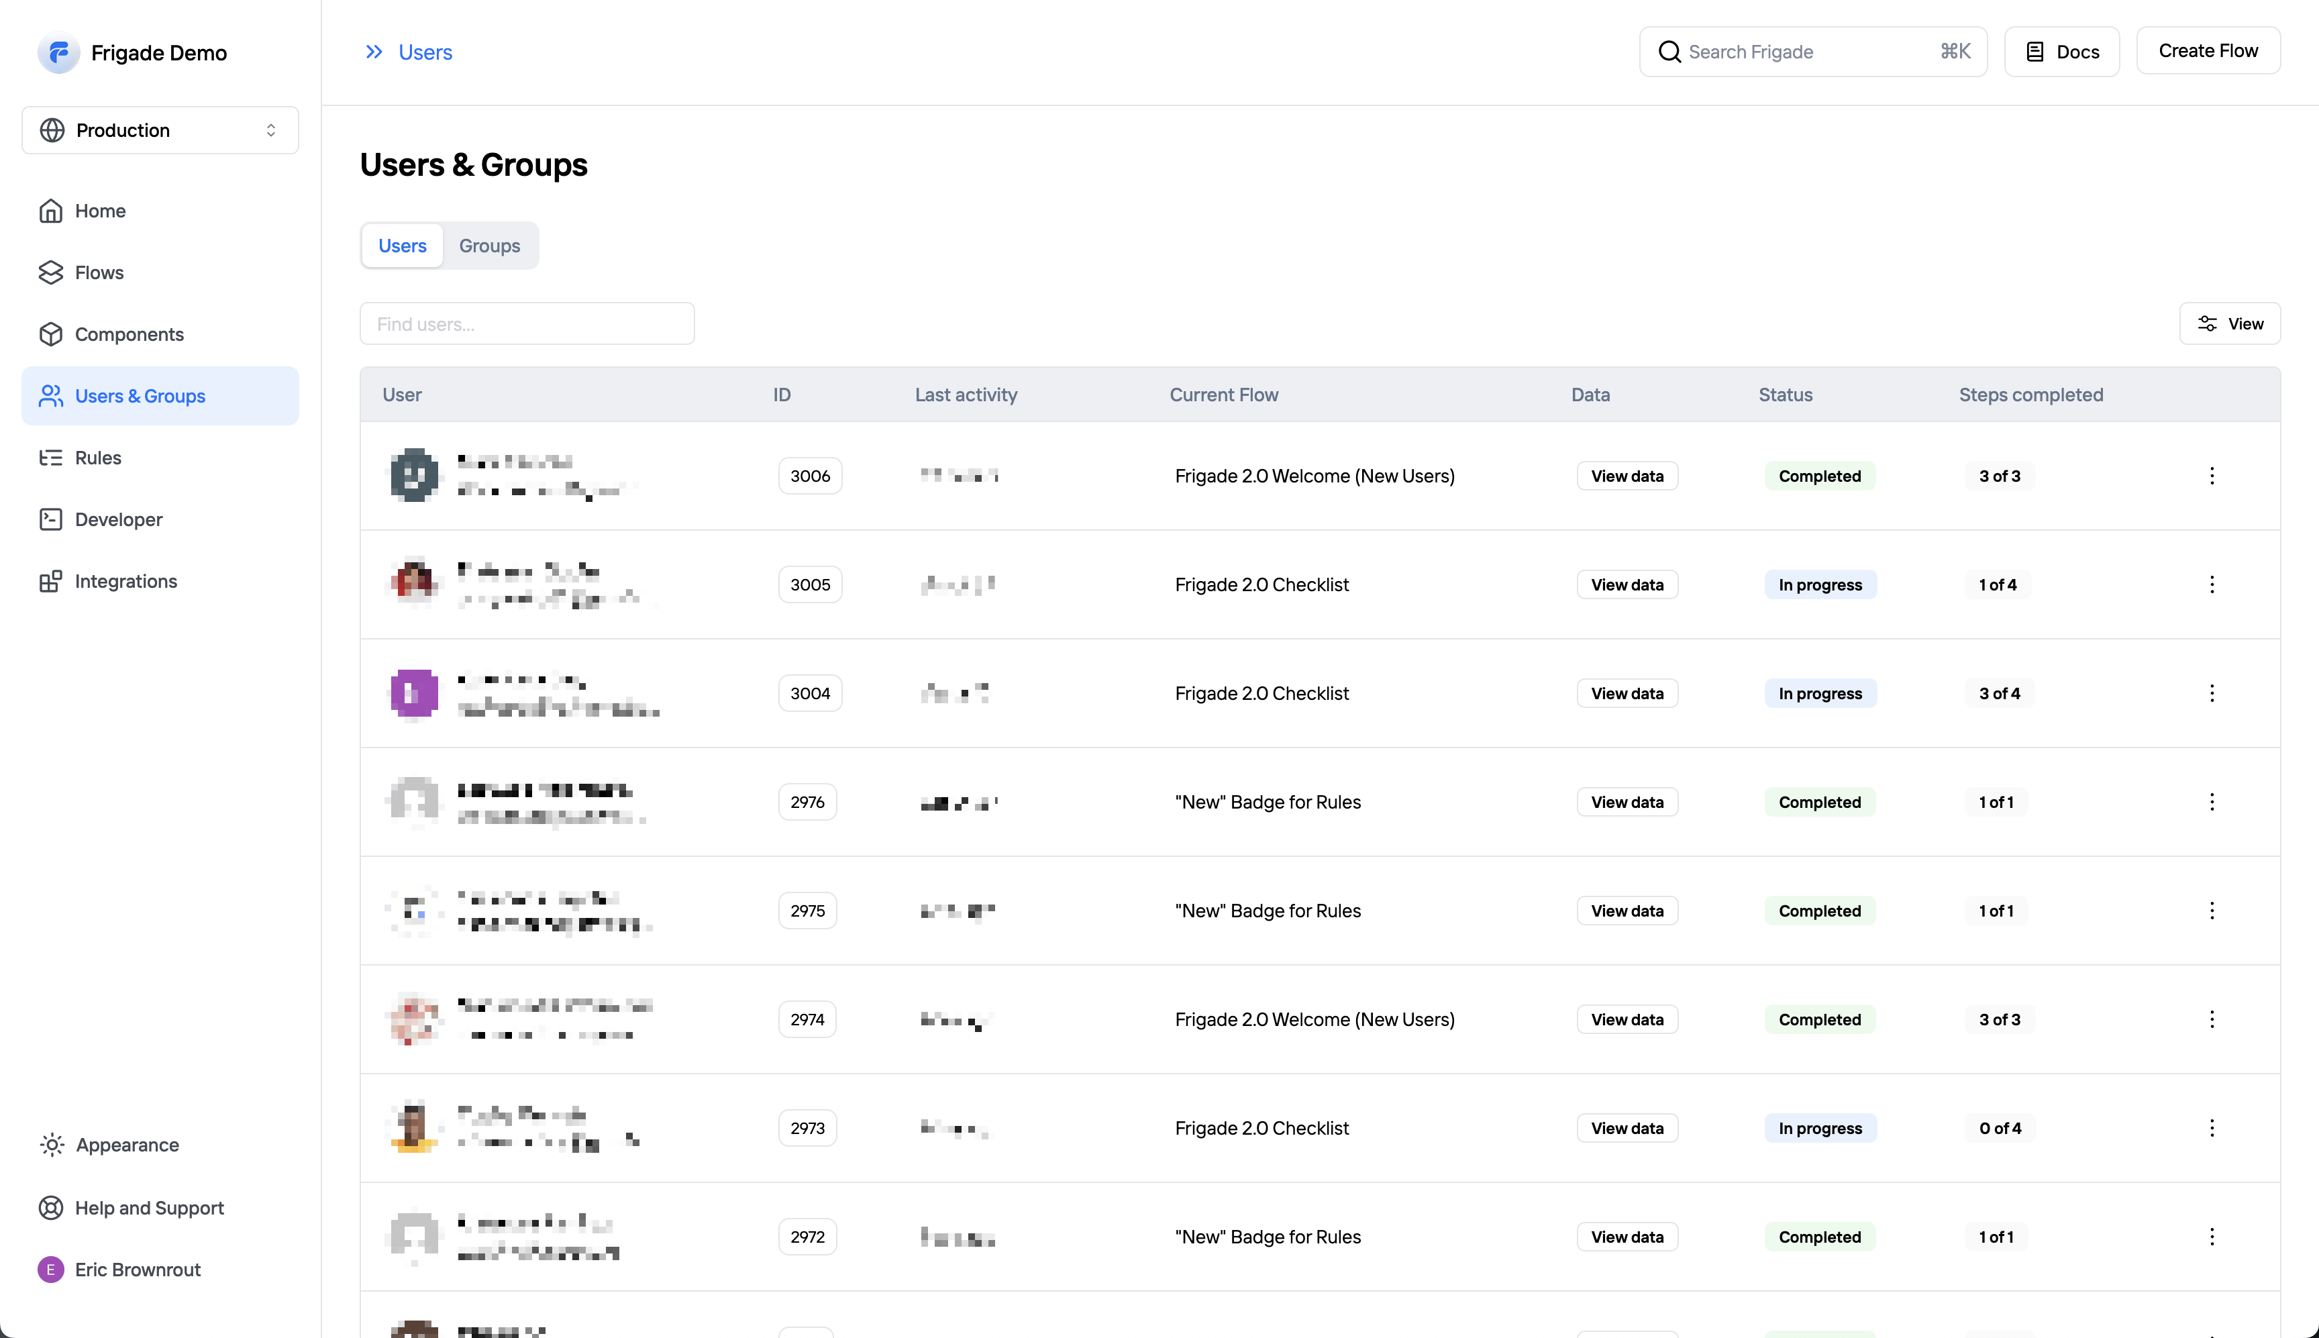Open the Production environment dropdown
This screenshot has width=2319, height=1338.
pos(160,130)
